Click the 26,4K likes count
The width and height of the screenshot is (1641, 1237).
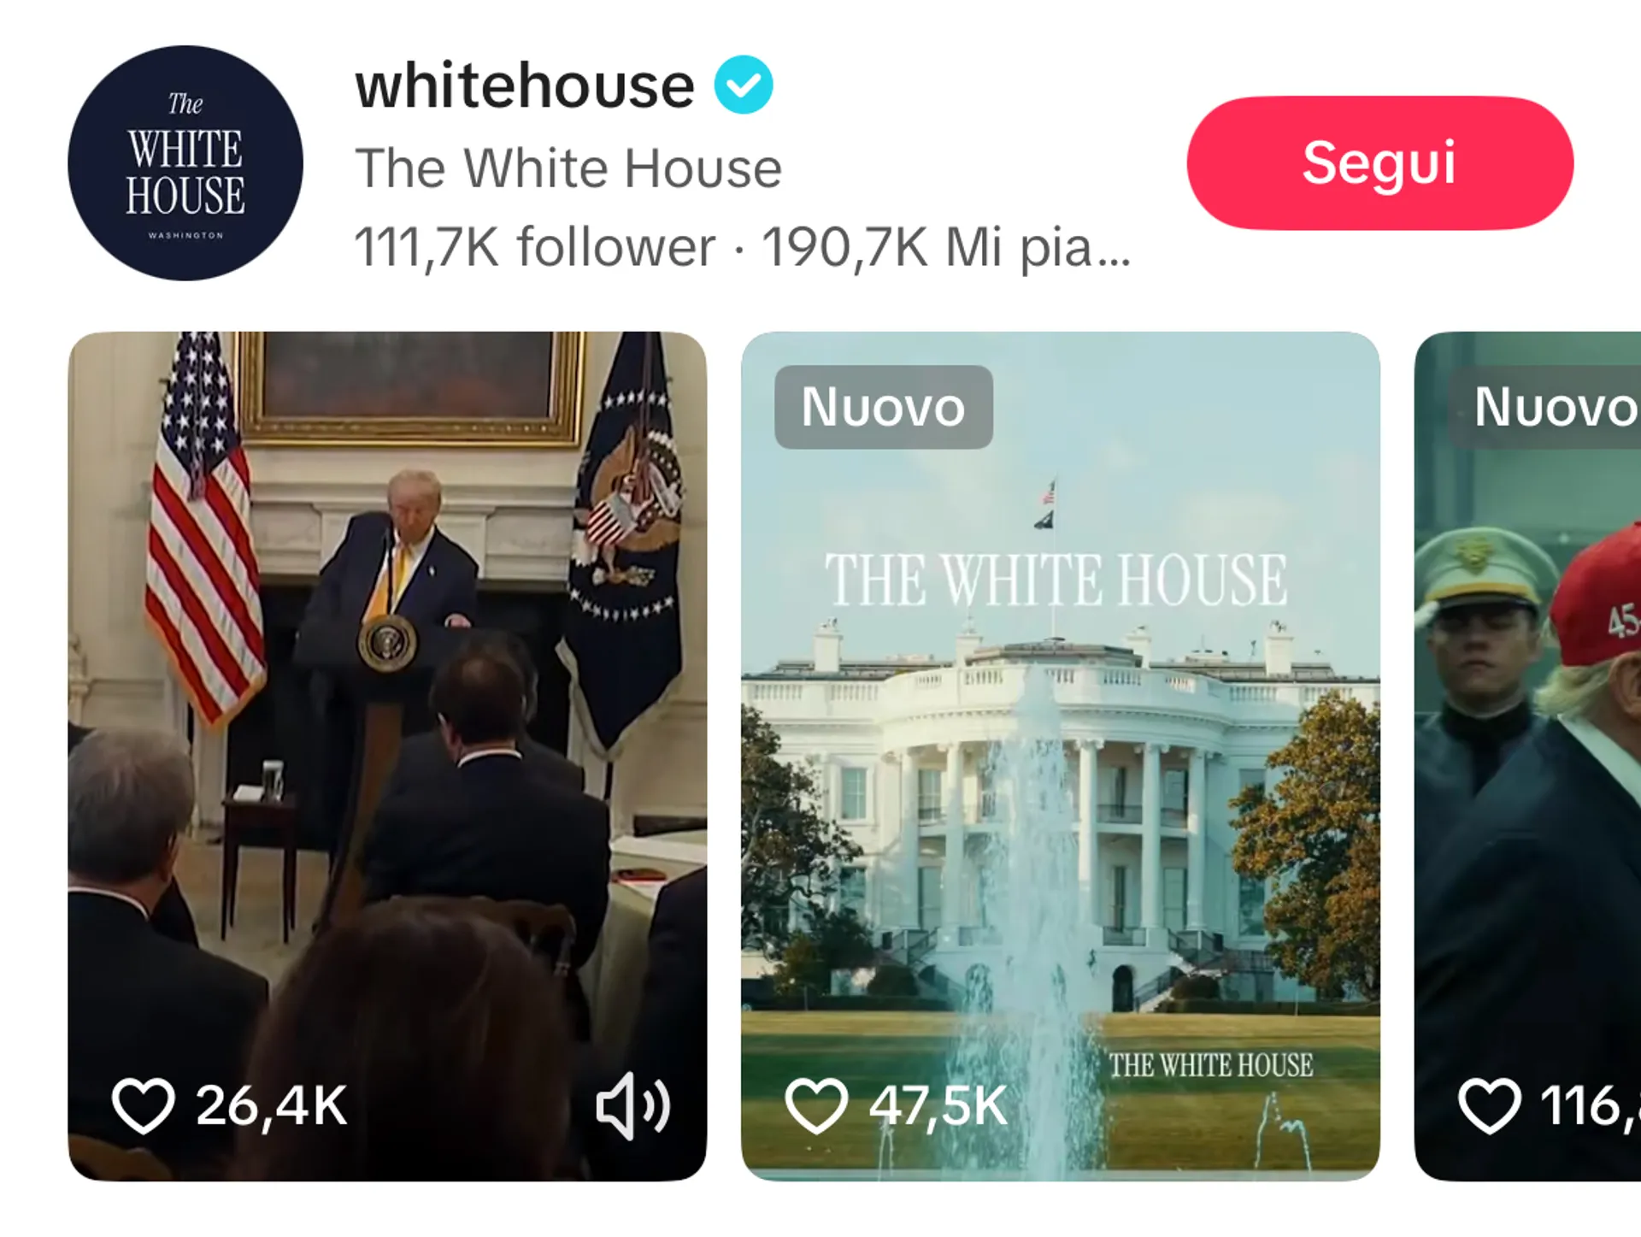click(x=271, y=1105)
